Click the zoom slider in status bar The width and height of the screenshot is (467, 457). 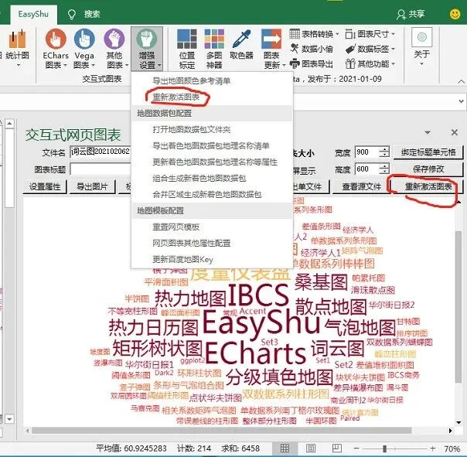384,448
